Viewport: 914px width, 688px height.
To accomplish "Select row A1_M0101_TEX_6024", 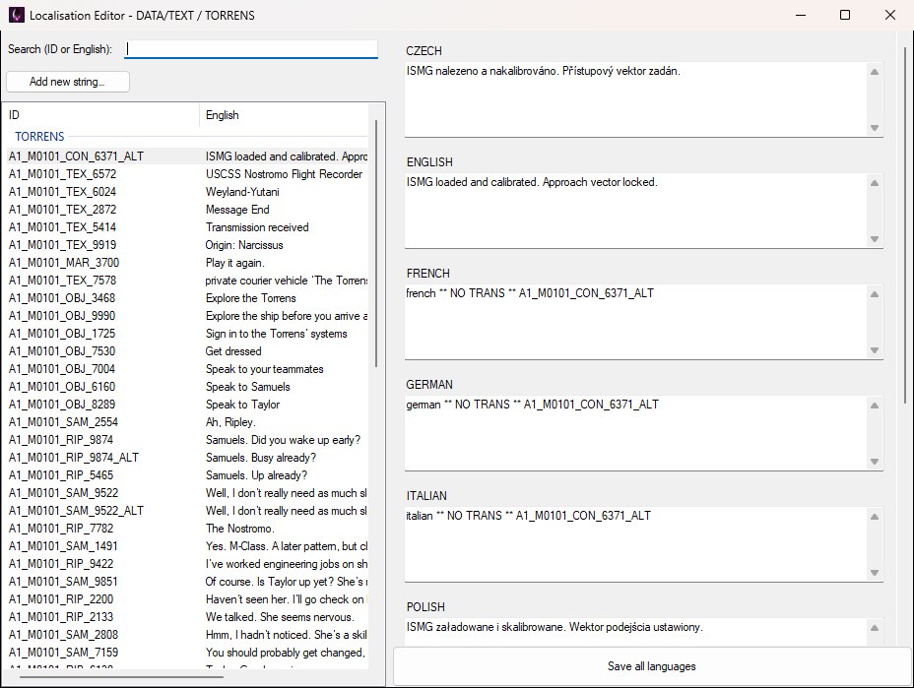I will click(186, 192).
